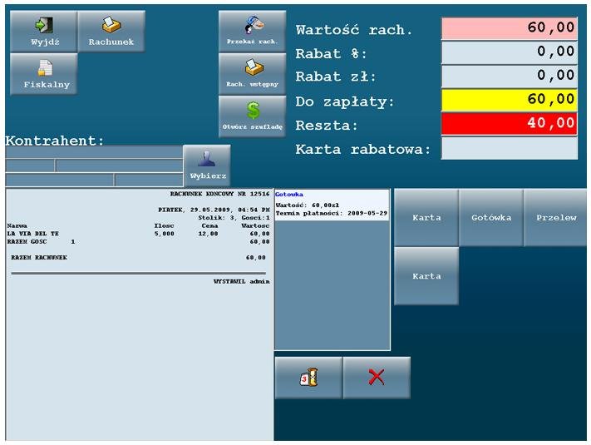Click the pink Wartość rach. value field
The height and width of the screenshot is (445, 591).
point(509,28)
